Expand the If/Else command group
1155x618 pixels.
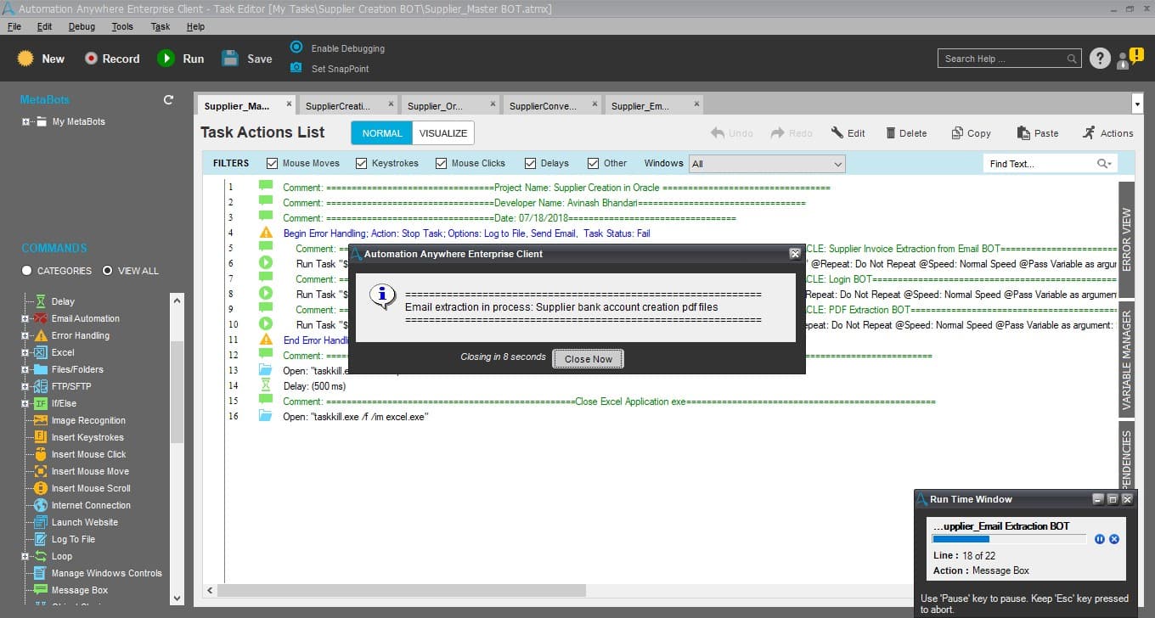(x=25, y=403)
